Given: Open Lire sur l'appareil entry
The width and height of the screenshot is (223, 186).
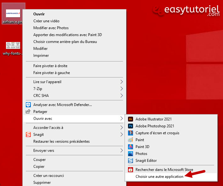Looking at the screenshot, I should pyautogui.click(x=74, y=82).
